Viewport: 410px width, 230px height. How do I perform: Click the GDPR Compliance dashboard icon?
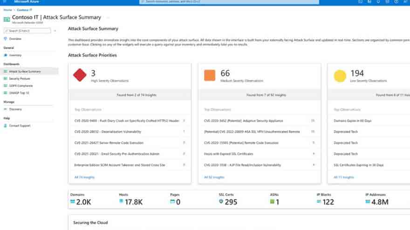[5, 85]
